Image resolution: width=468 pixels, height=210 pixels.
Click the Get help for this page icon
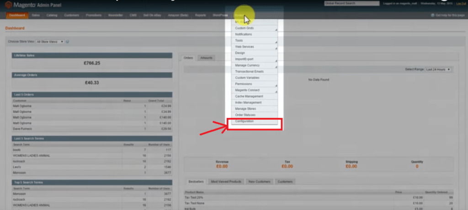pyautogui.click(x=432, y=15)
